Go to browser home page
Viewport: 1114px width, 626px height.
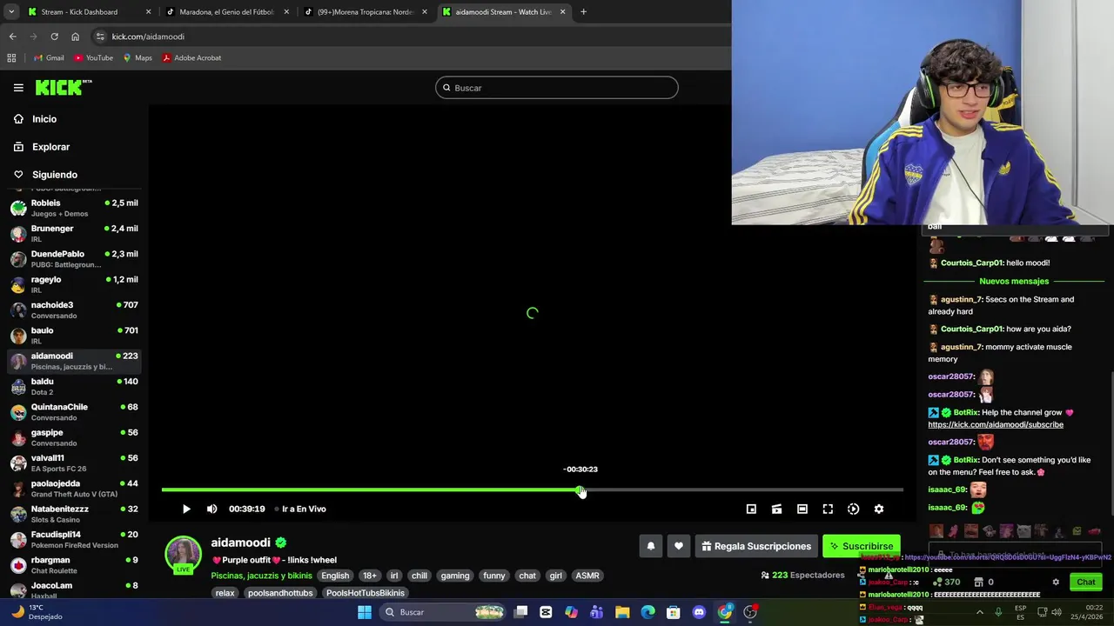[x=75, y=37]
